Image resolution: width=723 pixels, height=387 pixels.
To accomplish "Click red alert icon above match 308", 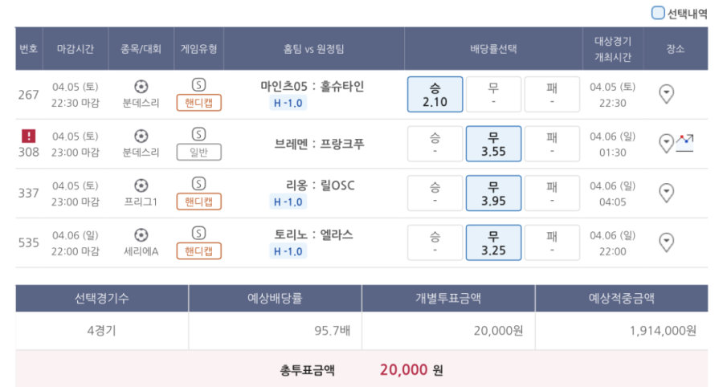I will coord(29,136).
